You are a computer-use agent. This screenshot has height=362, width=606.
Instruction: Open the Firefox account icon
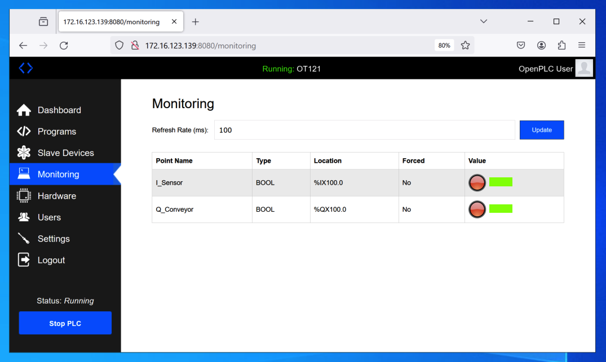pyautogui.click(x=542, y=45)
